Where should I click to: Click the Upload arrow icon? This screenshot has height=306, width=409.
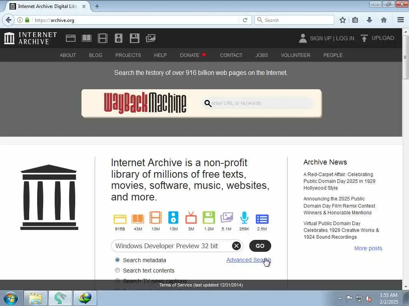pos(364,38)
